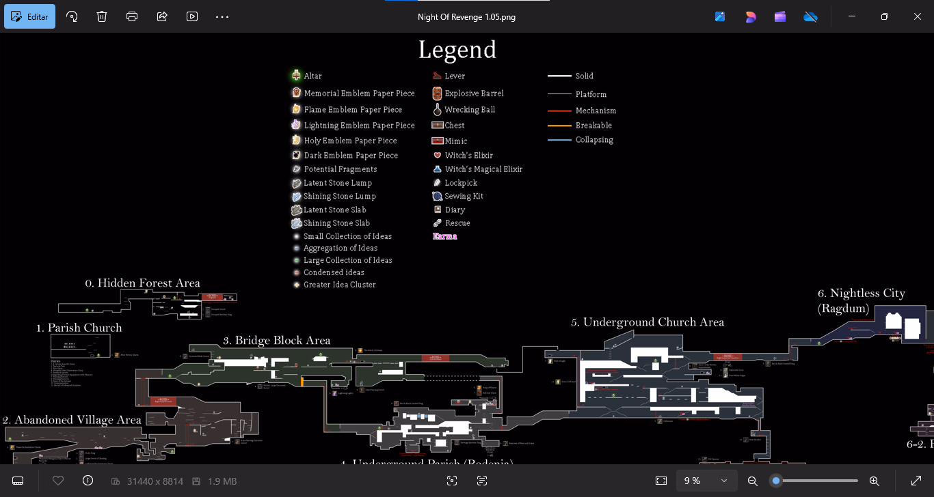Screen dimensions: 934x497
Task: Print the image with the printer icon
Action: pyautogui.click(x=132, y=16)
